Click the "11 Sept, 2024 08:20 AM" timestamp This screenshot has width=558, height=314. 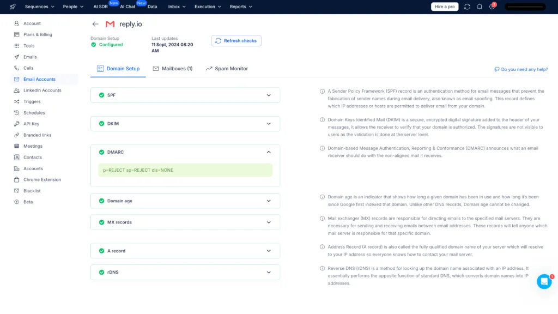coord(172,48)
